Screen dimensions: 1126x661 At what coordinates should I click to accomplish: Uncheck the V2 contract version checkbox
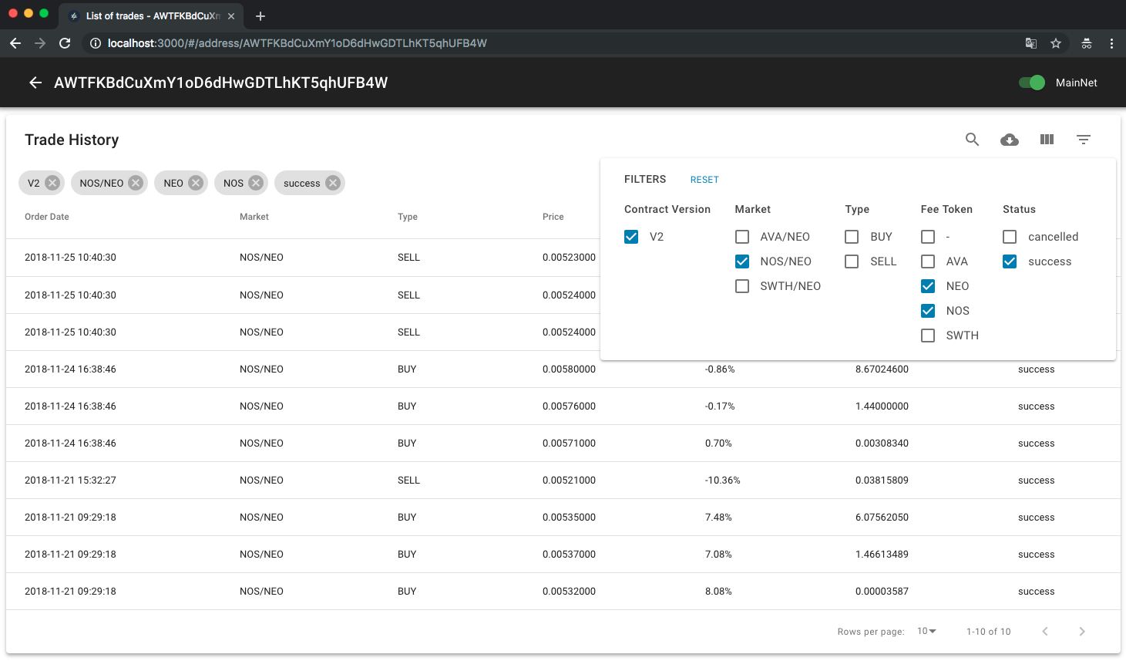click(631, 237)
